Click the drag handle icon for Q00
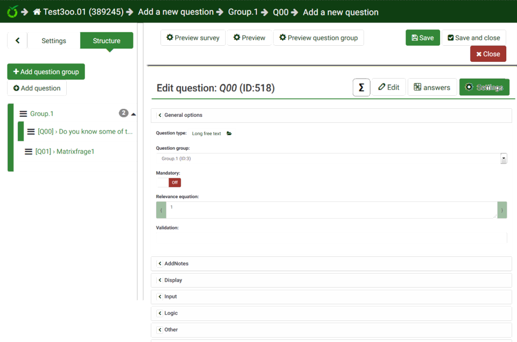This screenshot has height=342, width=517. tap(31, 131)
